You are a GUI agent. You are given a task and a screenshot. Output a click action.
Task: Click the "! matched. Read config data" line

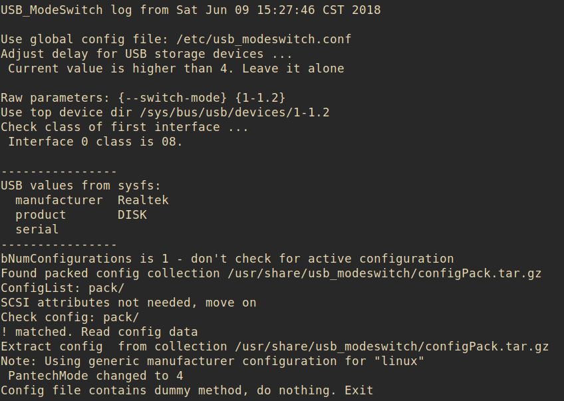99,332
